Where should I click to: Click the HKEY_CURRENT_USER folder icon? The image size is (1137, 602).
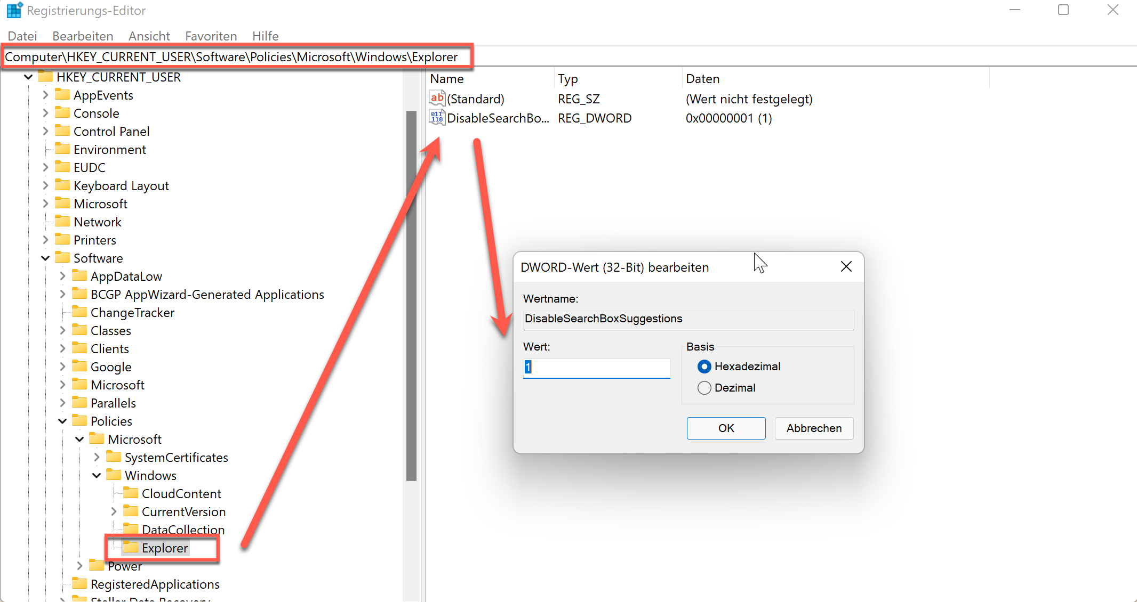tap(45, 76)
